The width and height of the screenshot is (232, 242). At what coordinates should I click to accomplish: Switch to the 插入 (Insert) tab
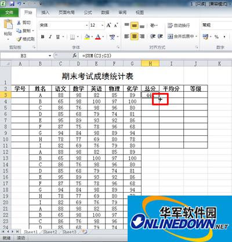click(x=45, y=13)
